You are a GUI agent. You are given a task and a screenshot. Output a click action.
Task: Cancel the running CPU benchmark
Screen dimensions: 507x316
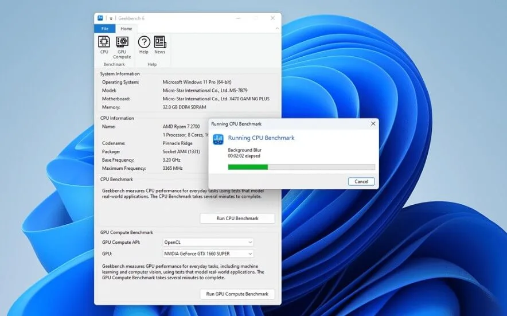tap(361, 181)
